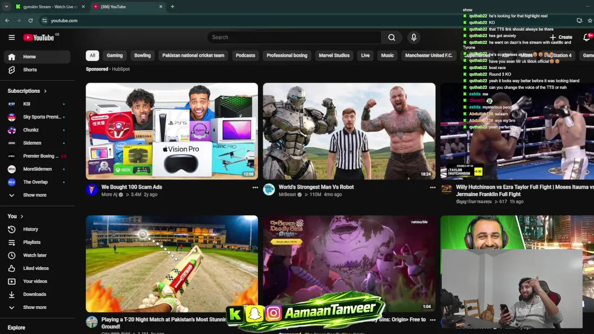Screen dimensions: 594x334
Task: Open the tab search dropdown arrow
Action: pos(6,6)
